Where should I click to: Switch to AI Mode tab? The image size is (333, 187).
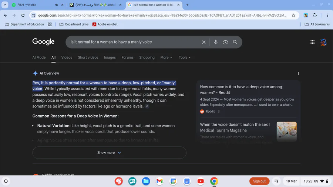[x=39, y=57]
